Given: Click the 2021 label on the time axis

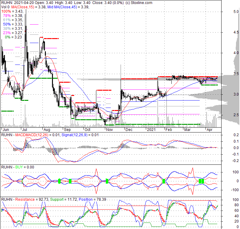Looking at the screenshot, I should [151, 130].
